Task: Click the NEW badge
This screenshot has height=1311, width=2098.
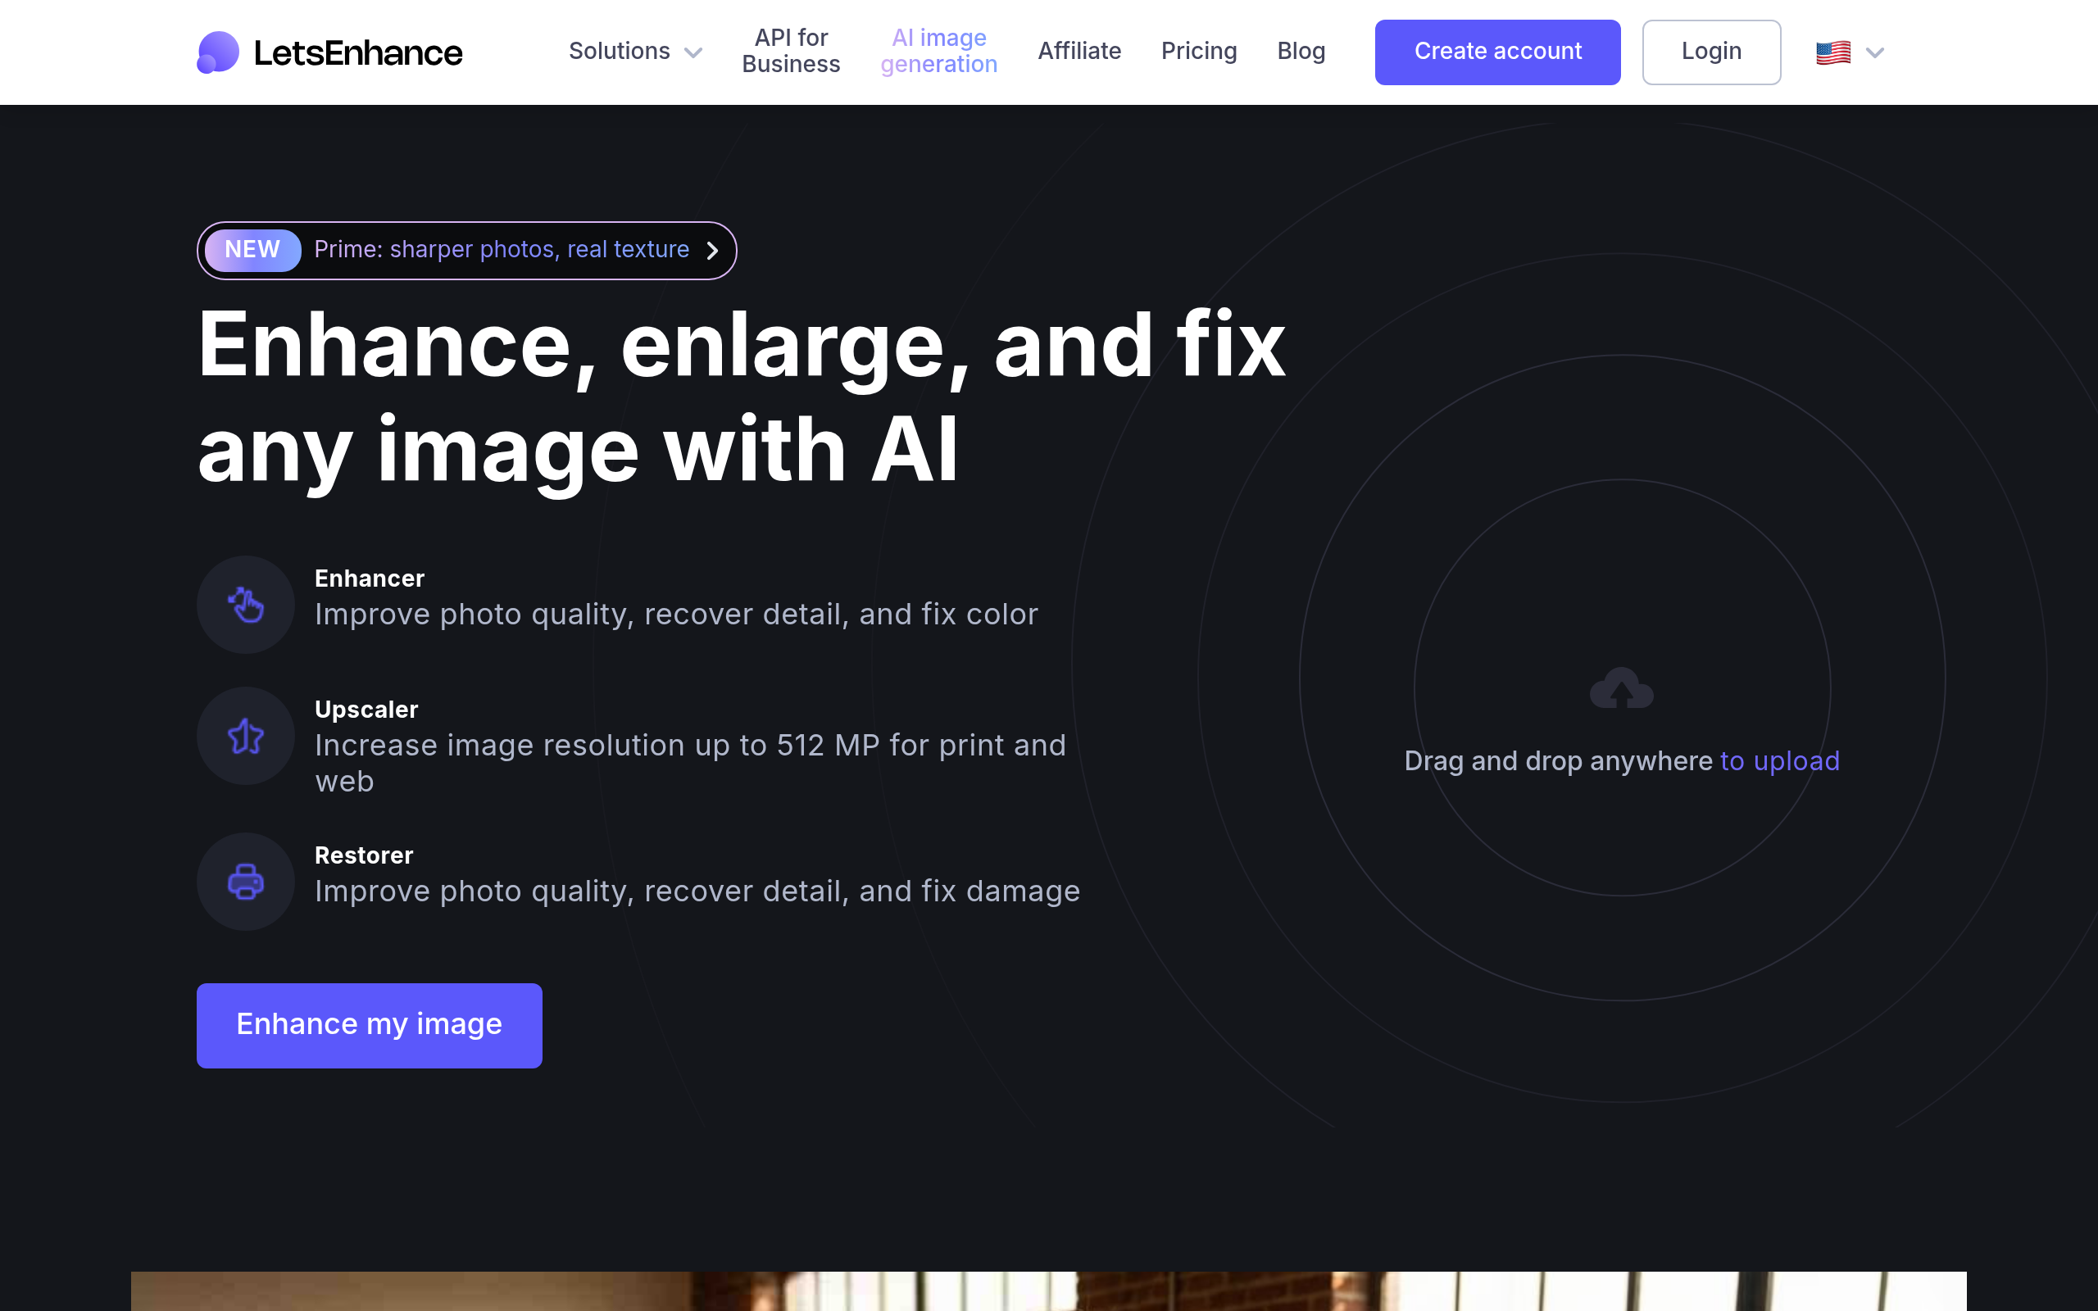Action: pos(252,250)
